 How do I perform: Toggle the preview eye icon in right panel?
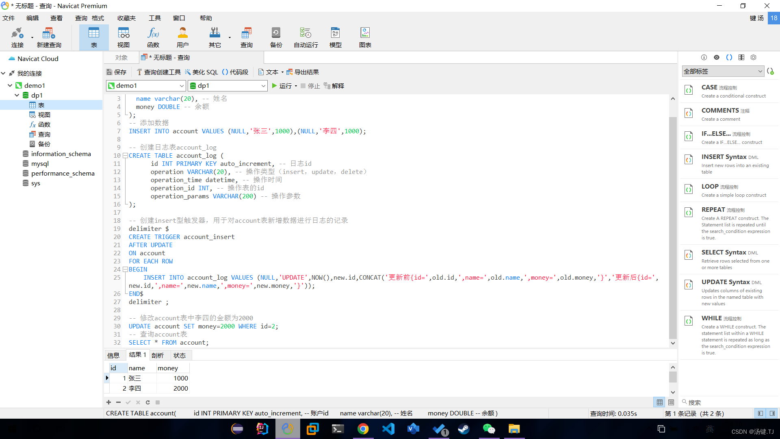[x=717, y=57]
